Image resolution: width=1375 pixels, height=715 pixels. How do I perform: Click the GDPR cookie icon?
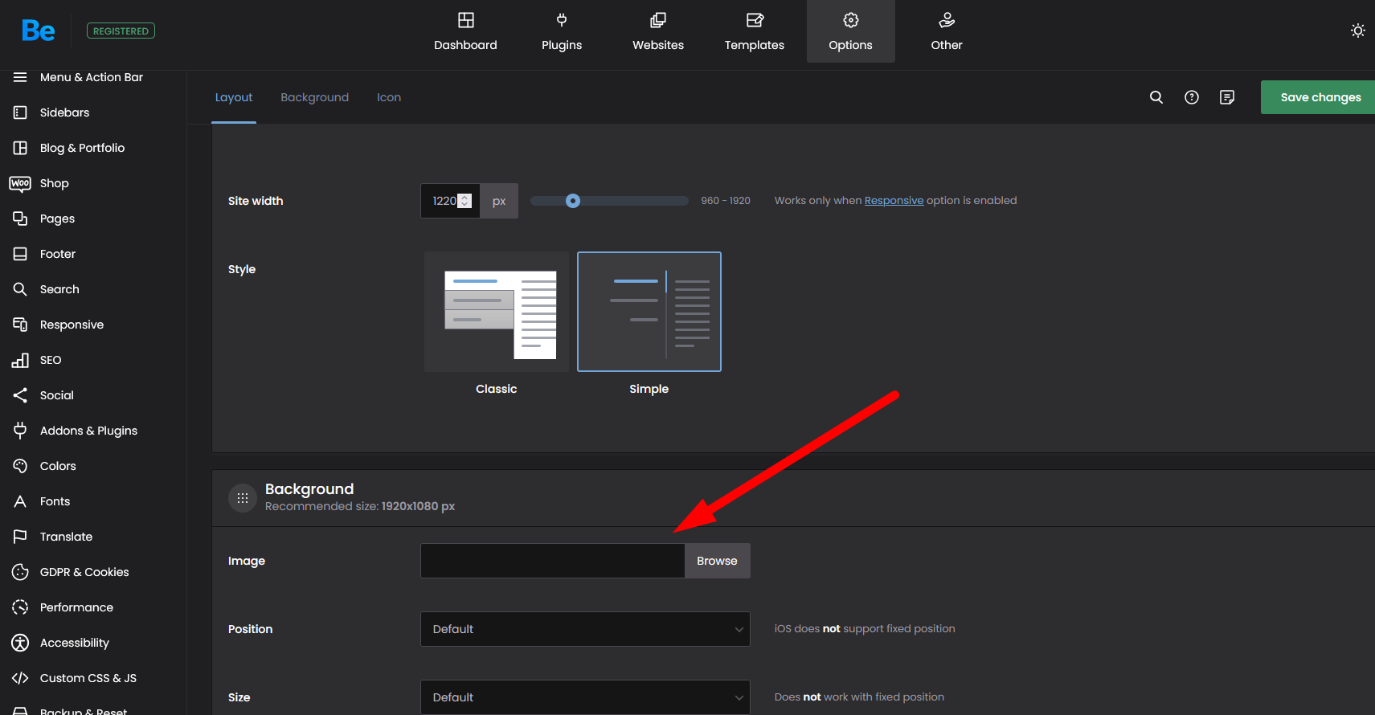tap(20, 572)
